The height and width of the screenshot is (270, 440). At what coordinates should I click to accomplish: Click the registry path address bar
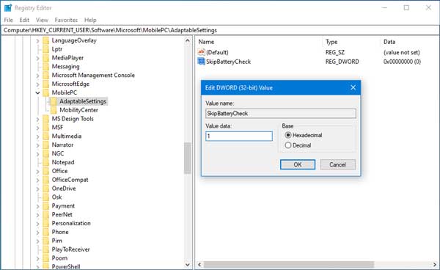(220, 30)
